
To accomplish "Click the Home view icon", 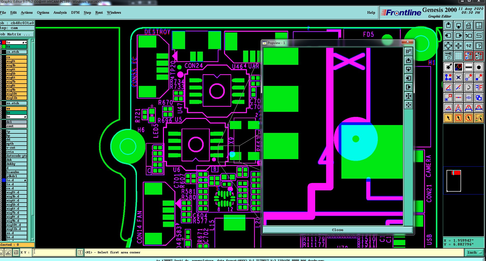I will coord(468,26).
